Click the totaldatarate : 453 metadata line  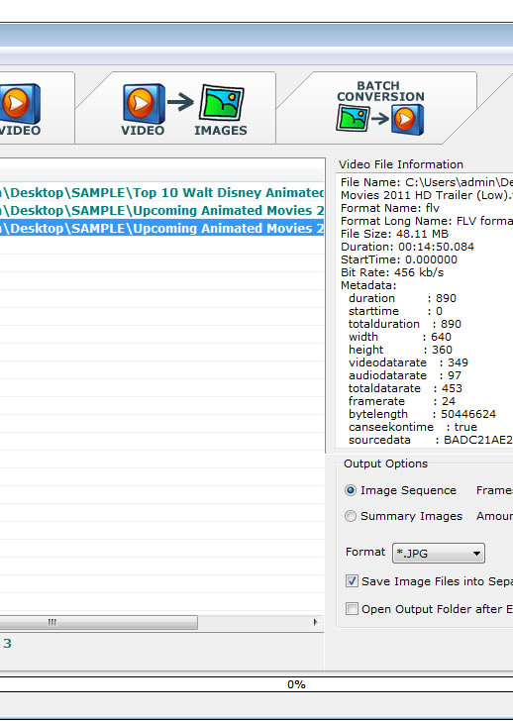405,388
